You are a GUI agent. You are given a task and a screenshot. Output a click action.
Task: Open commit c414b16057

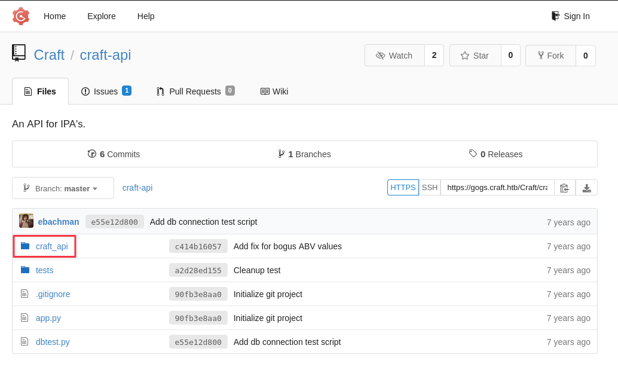pos(198,246)
